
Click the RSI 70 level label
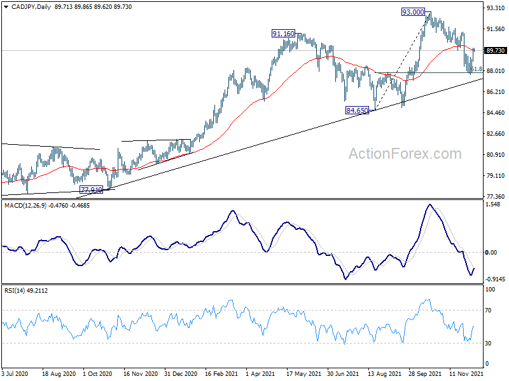488,311
